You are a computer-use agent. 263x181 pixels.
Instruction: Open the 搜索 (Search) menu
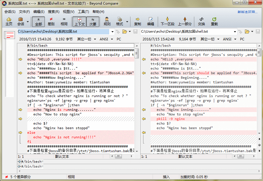pyautogui.click(x=53, y=12)
